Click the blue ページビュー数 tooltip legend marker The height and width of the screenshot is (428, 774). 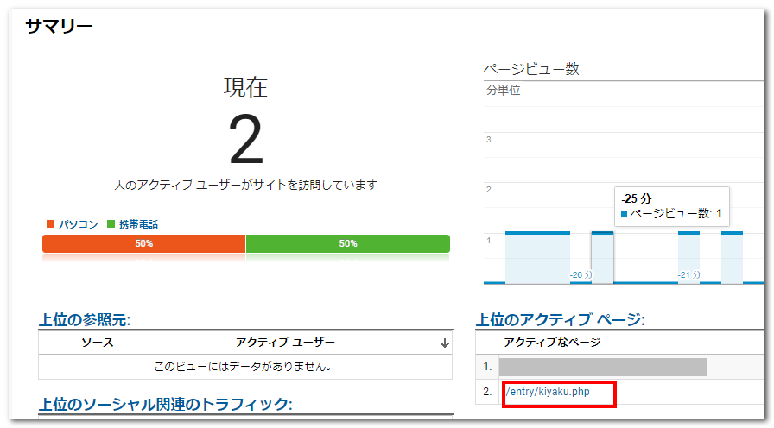tap(625, 213)
